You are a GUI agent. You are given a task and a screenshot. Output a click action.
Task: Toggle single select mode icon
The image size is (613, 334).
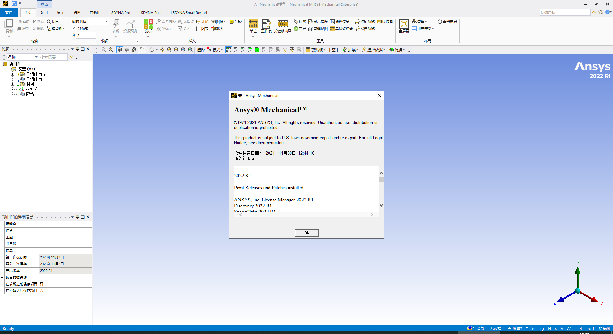229,50
